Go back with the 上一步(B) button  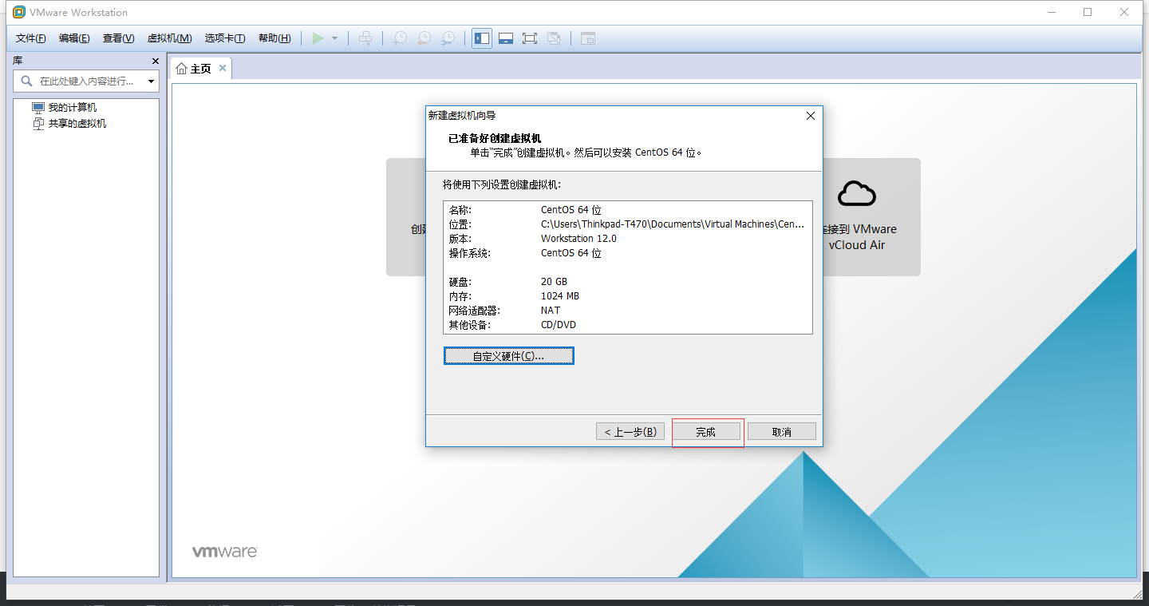pos(630,431)
